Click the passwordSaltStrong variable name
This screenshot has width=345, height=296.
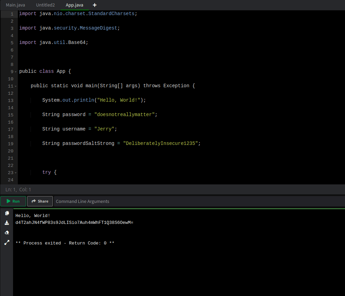click(x=89, y=143)
